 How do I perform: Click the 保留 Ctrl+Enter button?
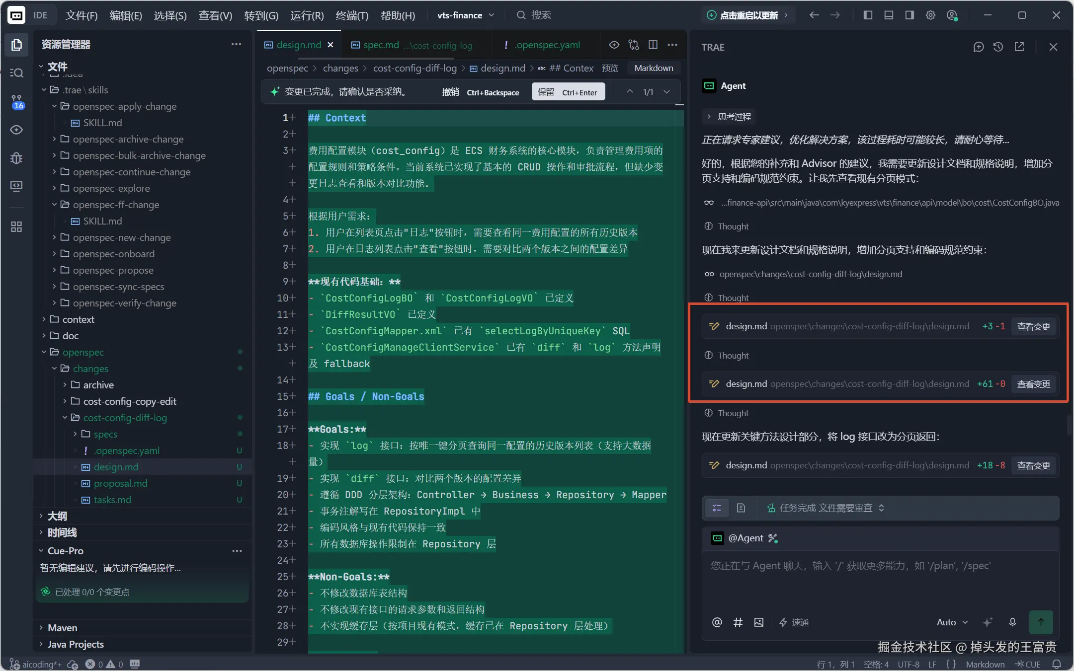point(568,92)
